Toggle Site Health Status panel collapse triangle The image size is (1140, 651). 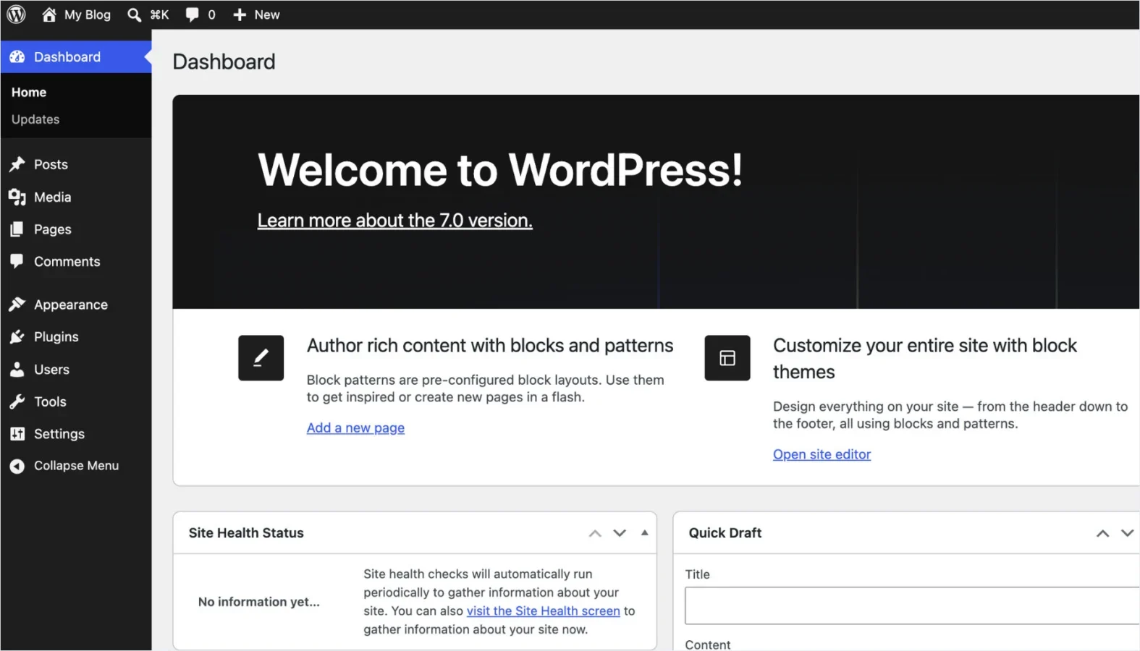pyautogui.click(x=644, y=533)
